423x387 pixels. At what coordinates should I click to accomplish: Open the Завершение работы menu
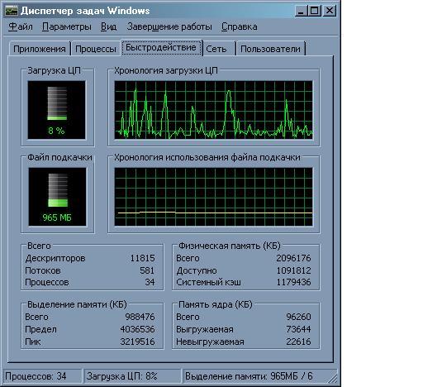(x=169, y=26)
